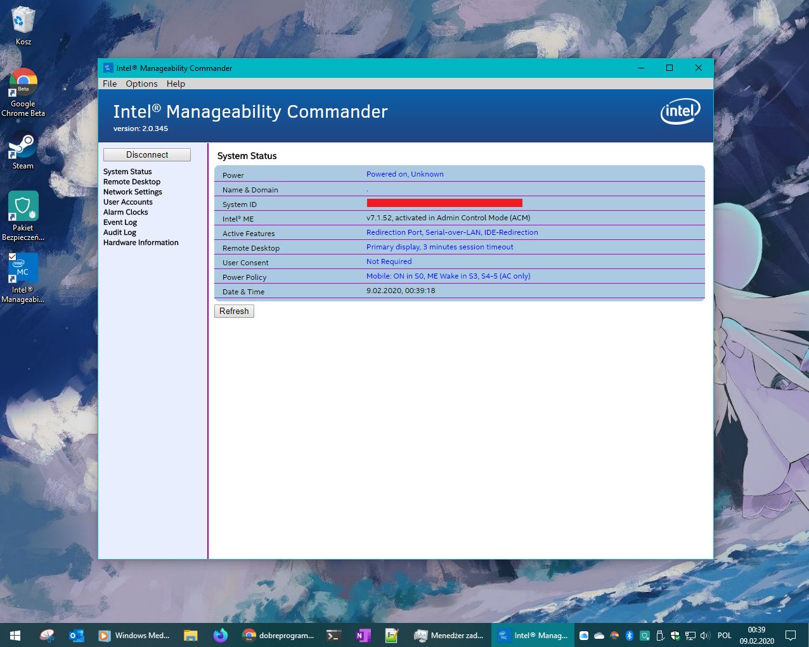The width and height of the screenshot is (809, 647).
Task: Open the Windows Security shield tray icon
Action: tap(675, 635)
